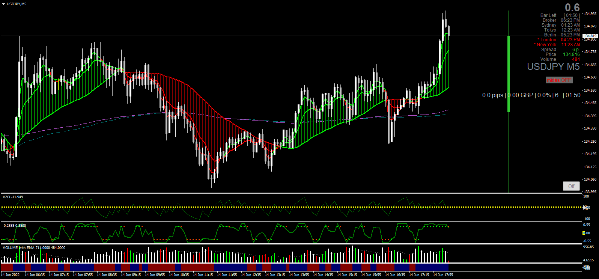Select the Broker clock label
The width and height of the screenshot is (599, 279).
(549, 20)
